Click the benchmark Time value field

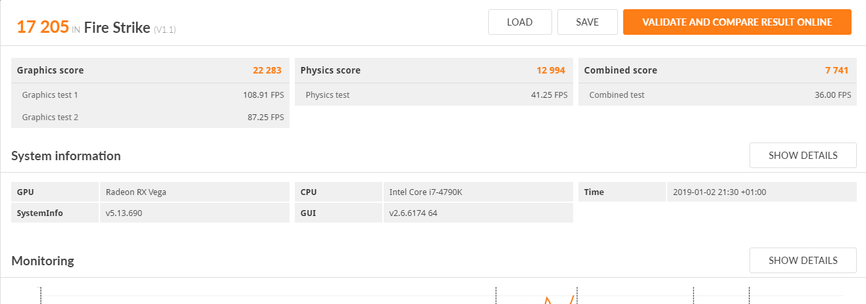(x=720, y=192)
